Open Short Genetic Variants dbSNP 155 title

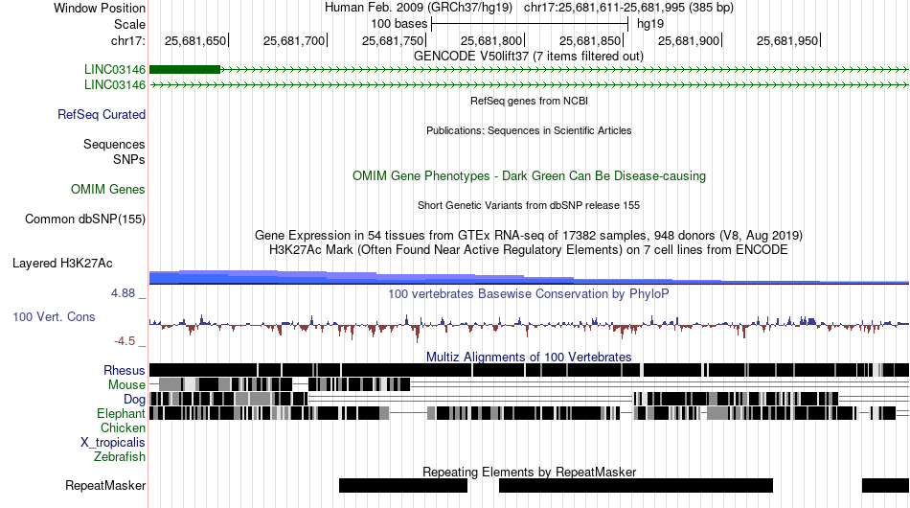[529, 205]
